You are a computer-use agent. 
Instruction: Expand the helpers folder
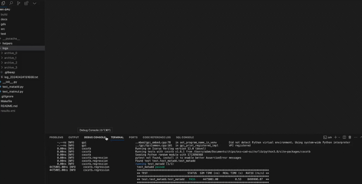(7, 43)
